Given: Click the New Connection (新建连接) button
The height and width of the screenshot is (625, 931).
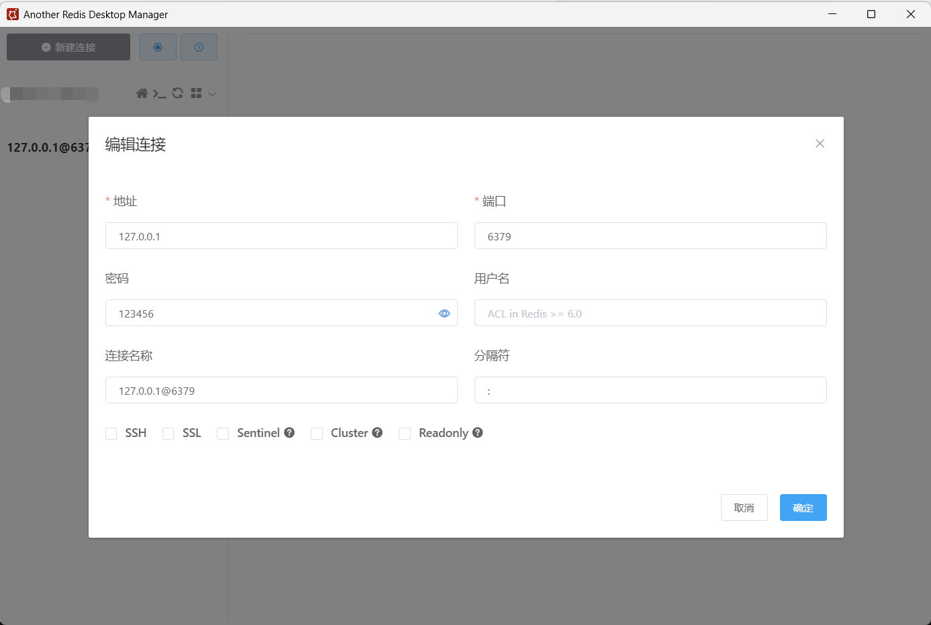Looking at the screenshot, I should coord(68,47).
